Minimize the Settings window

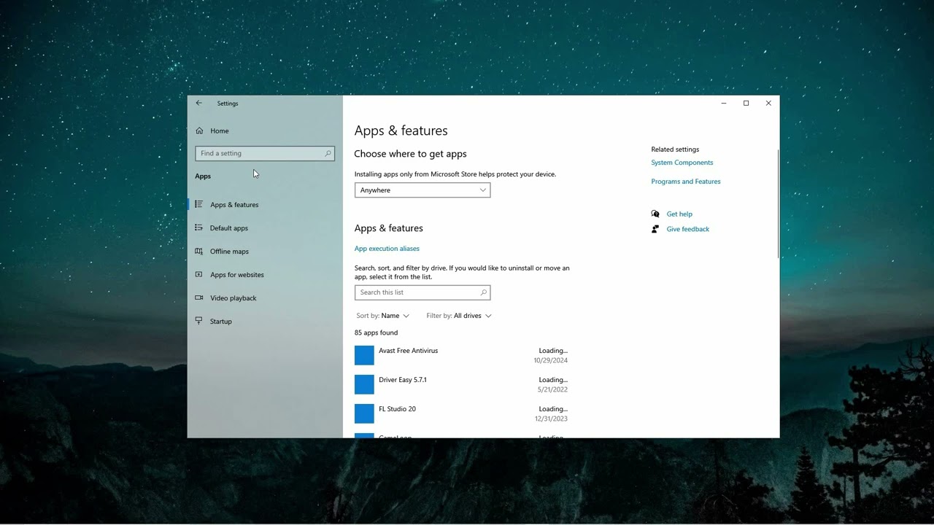click(x=724, y=103)
